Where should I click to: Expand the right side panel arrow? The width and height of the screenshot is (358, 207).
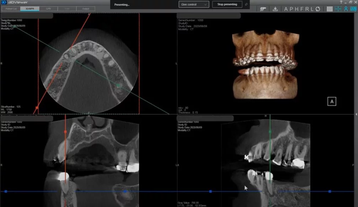click(x=356, y=114)
